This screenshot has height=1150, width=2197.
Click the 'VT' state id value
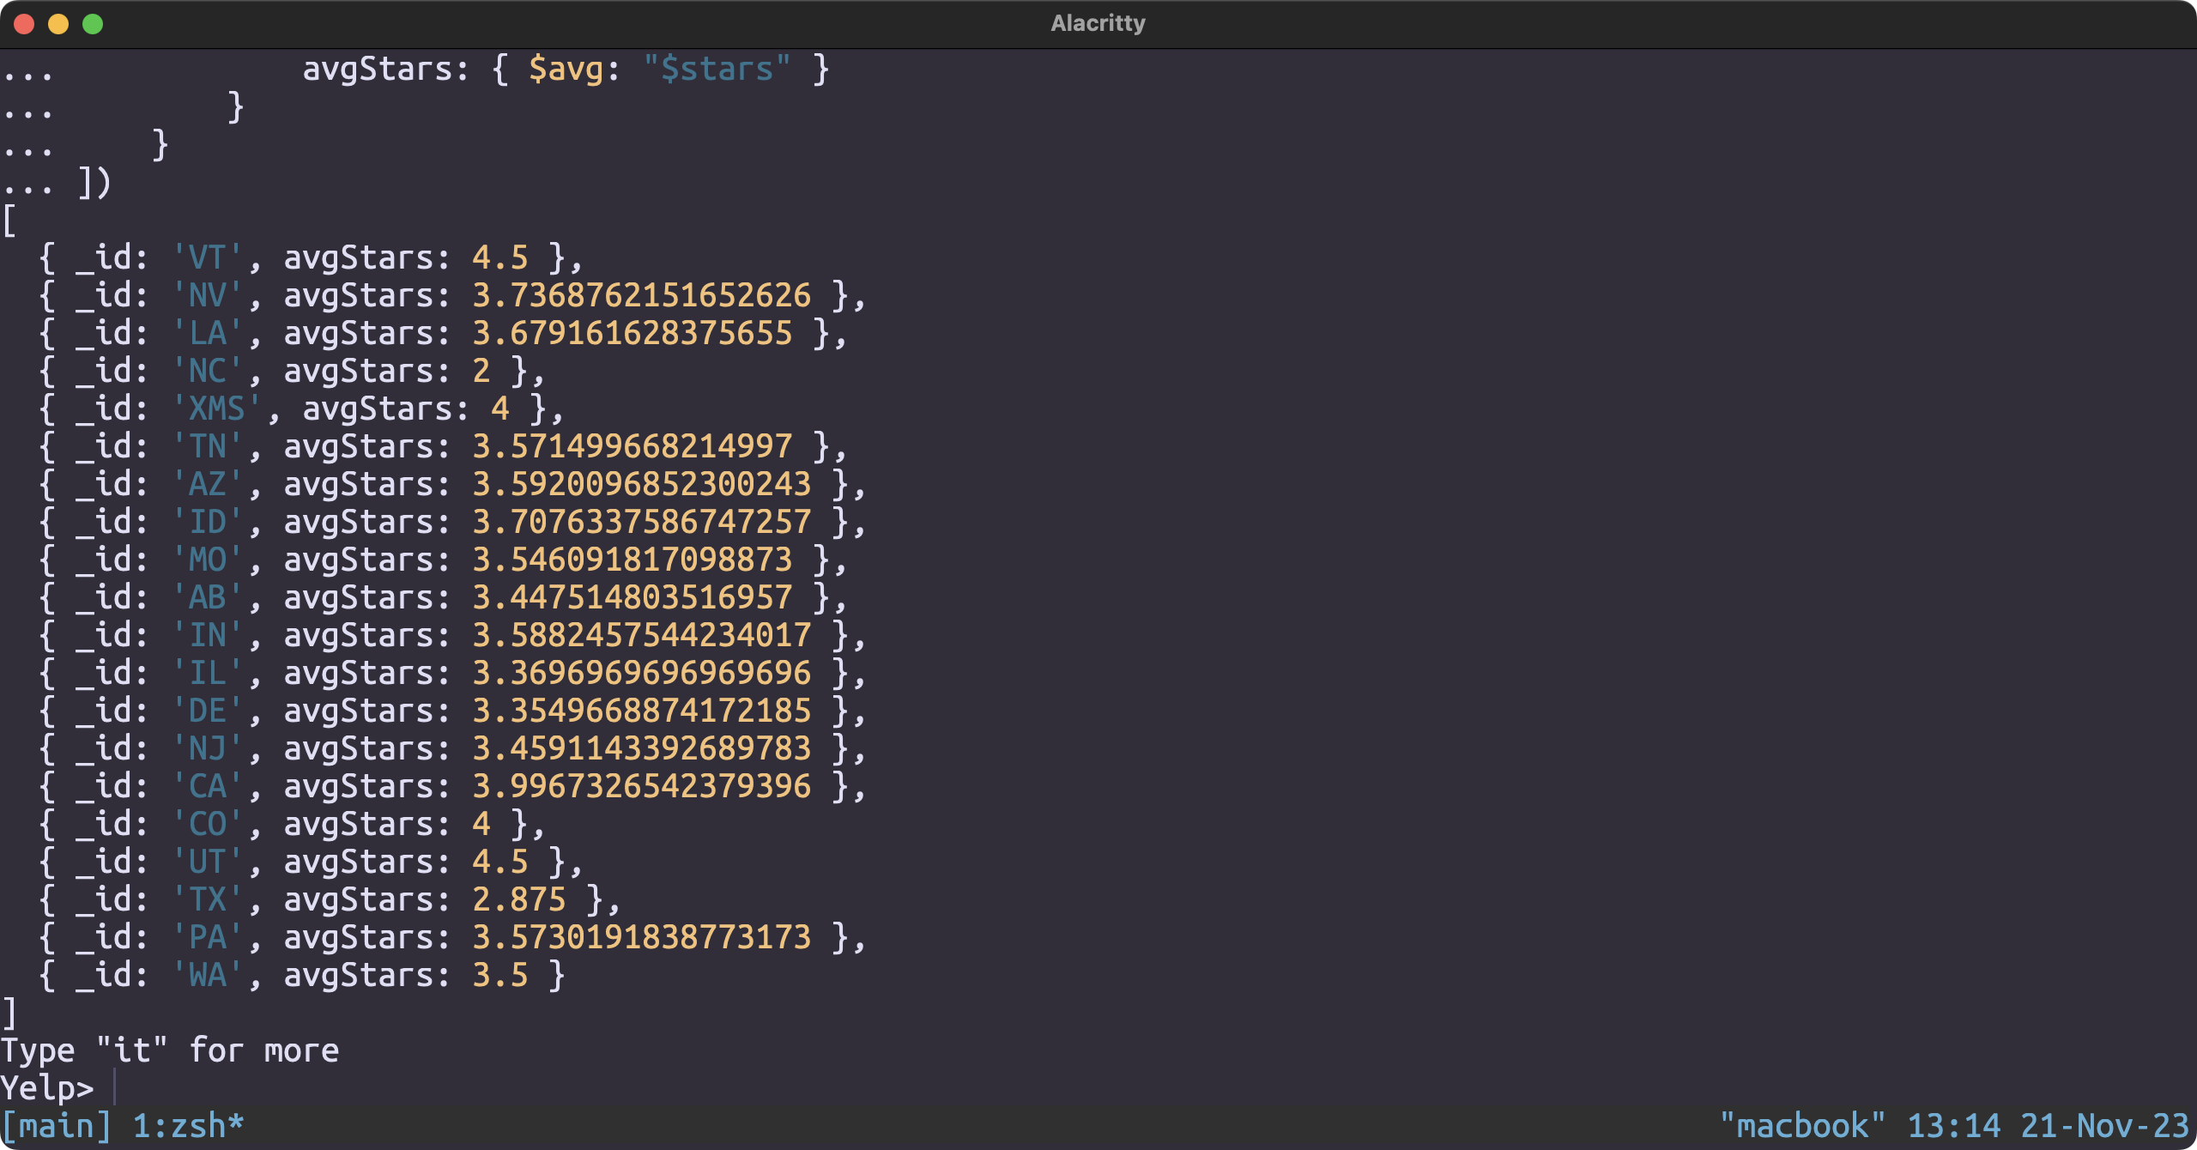[x=207, y=257]
